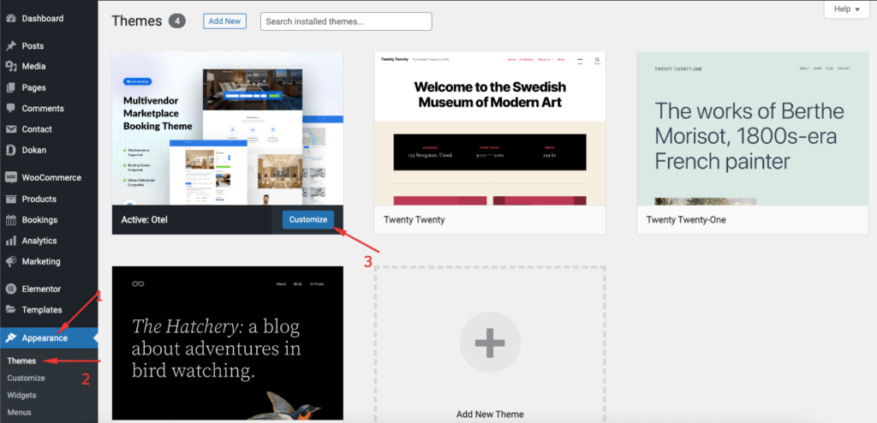
Task: Open Themes submenu under Appearance
Action: tap(21, 360)
